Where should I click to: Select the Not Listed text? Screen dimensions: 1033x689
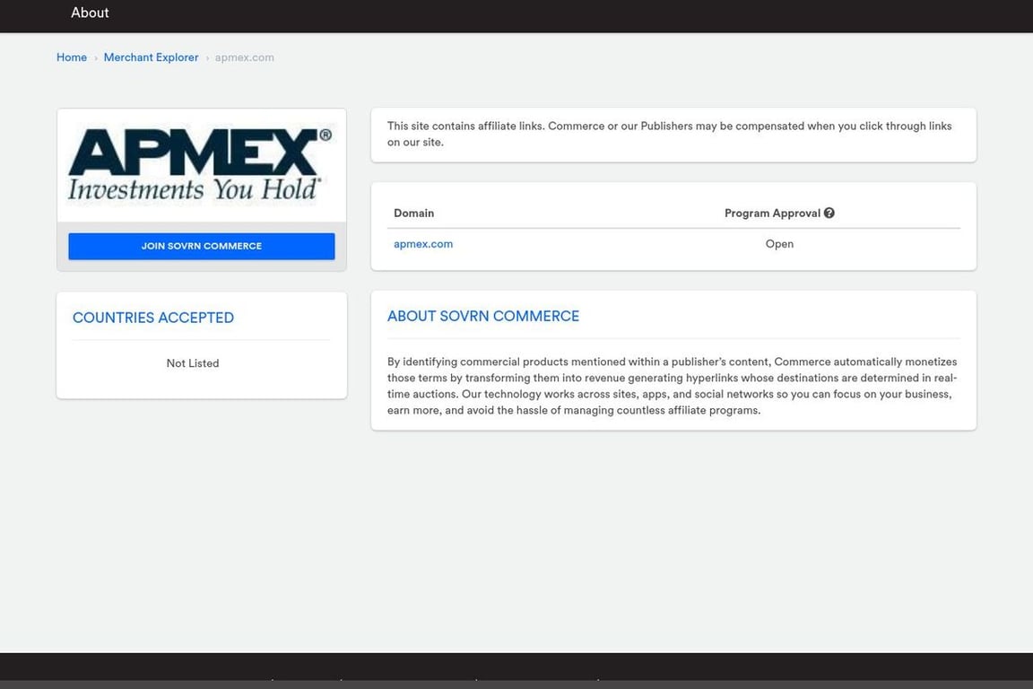(193, 363)
